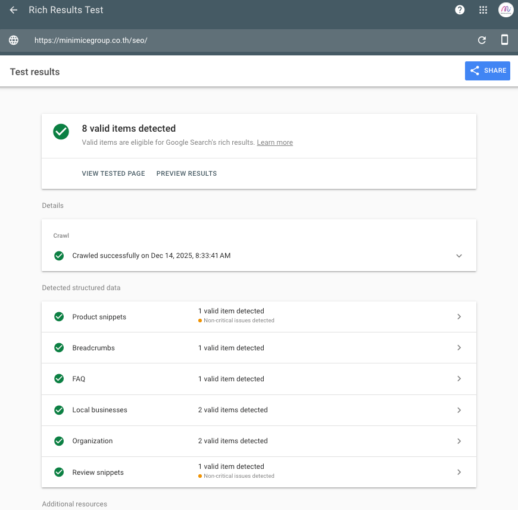Click the globe icon beside the URL
The image size is (518, 510).
[x=13, y=41]
